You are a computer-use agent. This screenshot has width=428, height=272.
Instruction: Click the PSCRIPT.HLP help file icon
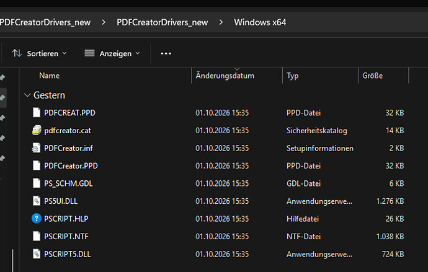[x=37, y=219]
